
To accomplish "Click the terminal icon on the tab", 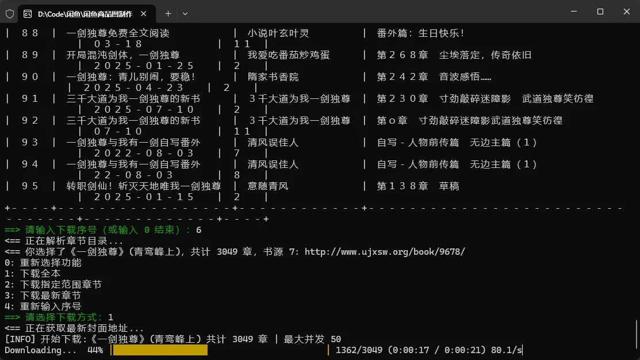I will click(28, 14).
